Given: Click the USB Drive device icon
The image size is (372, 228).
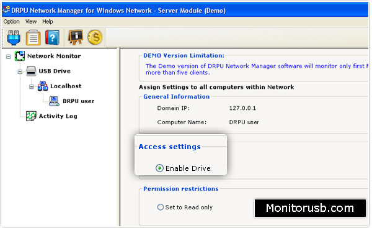Looking at the screenshot, I should pyautogui.click(x=31, y=71).
